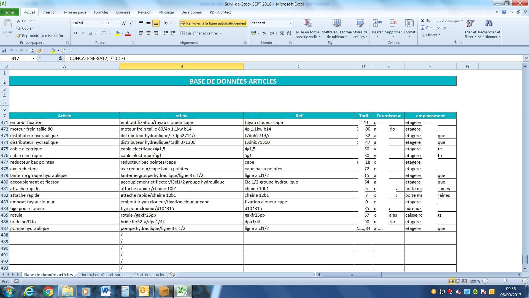Toggle Renvoyer à la ligne automatiquement
The image size is (529, 298).
tap(213, 23)
